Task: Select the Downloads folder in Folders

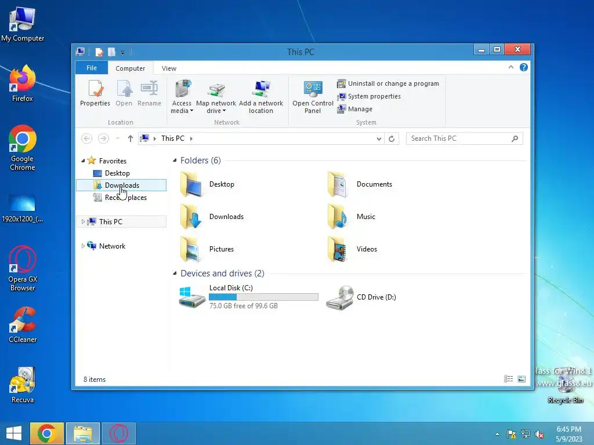Action: (211, 217)
